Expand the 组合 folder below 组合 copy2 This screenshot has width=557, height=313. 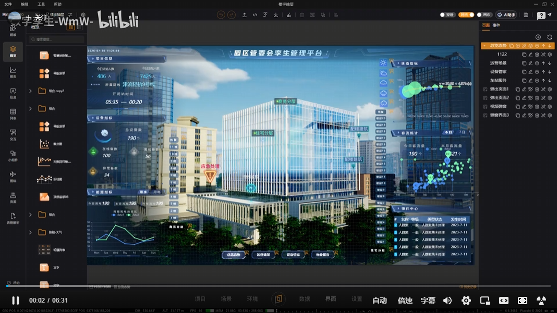click(x=30, y=109)
